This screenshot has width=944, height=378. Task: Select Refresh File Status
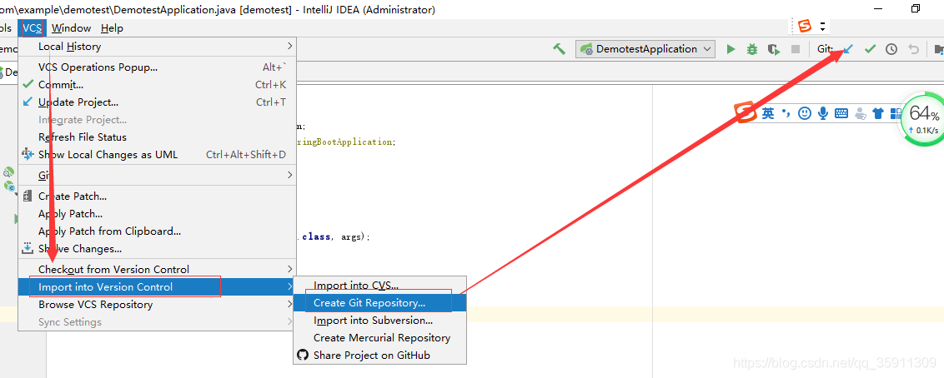pyautogui.click(x=158, y=137)
